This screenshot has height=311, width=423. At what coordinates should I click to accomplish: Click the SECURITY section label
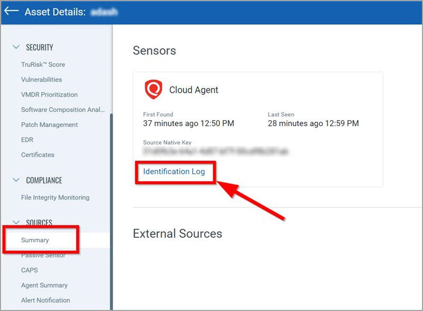click(39, 47)
